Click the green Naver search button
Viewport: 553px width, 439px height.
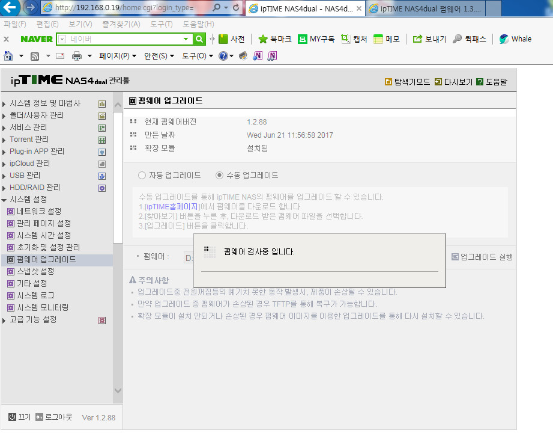(x=199, y=39)
